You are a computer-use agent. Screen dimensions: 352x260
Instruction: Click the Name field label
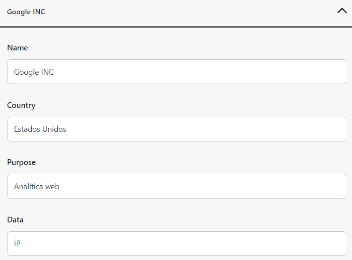click(18, 48)
